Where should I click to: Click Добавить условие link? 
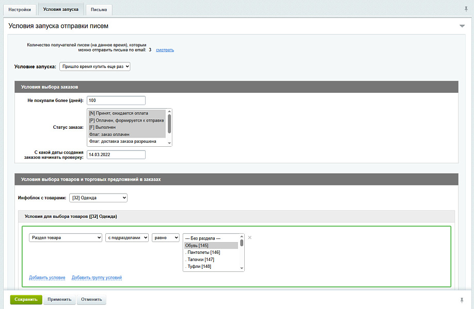coord(47,278)
